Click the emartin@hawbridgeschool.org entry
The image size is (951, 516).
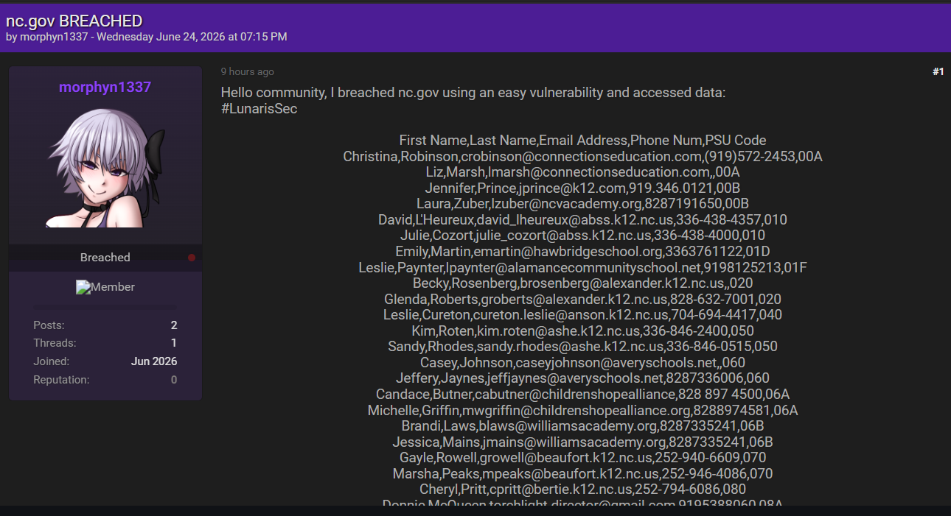(582, 252)
